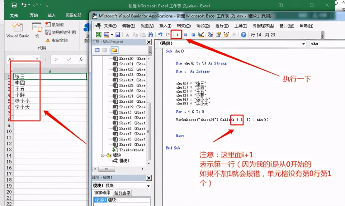Click View Microsoft Excel icon in VBA toolbar
This screenshot has height=206, width=345.
[x=98, y=35]
